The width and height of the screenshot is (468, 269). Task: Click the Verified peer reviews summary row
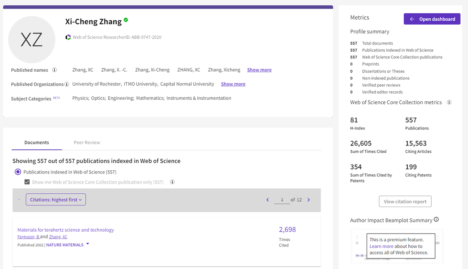375,85
